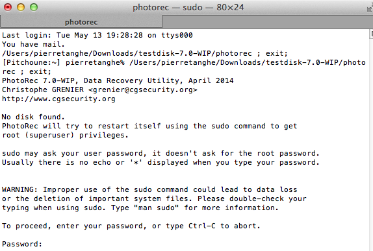Viewport: 373px width, 251px height.
Task: Close the photorec terminal window
Action: point(8,7)
